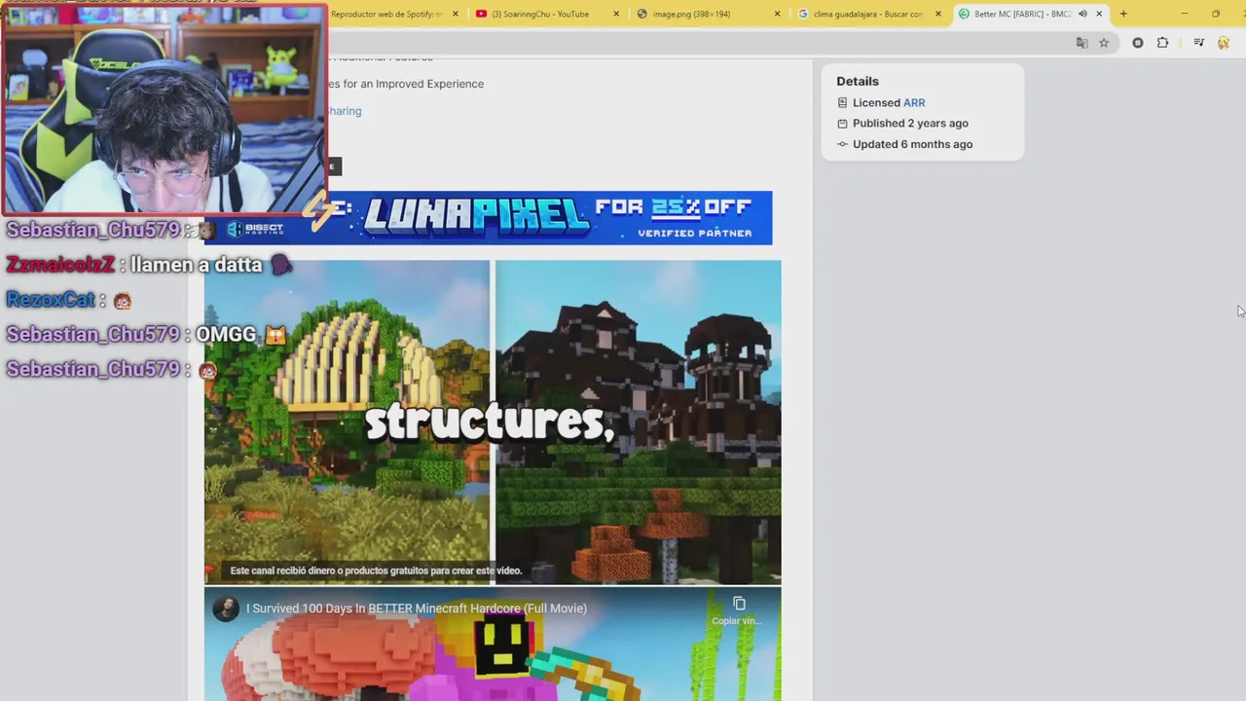This screenshot has width=1246, height=701.
Task: Play the structures video preview
Action: 493,422
